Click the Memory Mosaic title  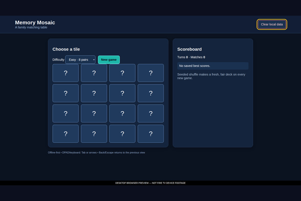pos(35,22)
